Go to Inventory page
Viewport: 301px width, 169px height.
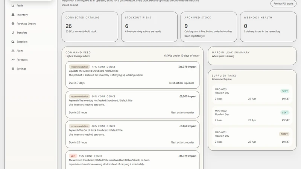(22, 15)
